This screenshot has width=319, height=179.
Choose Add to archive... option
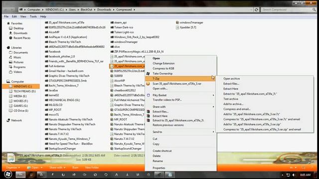tap(233, 104)
